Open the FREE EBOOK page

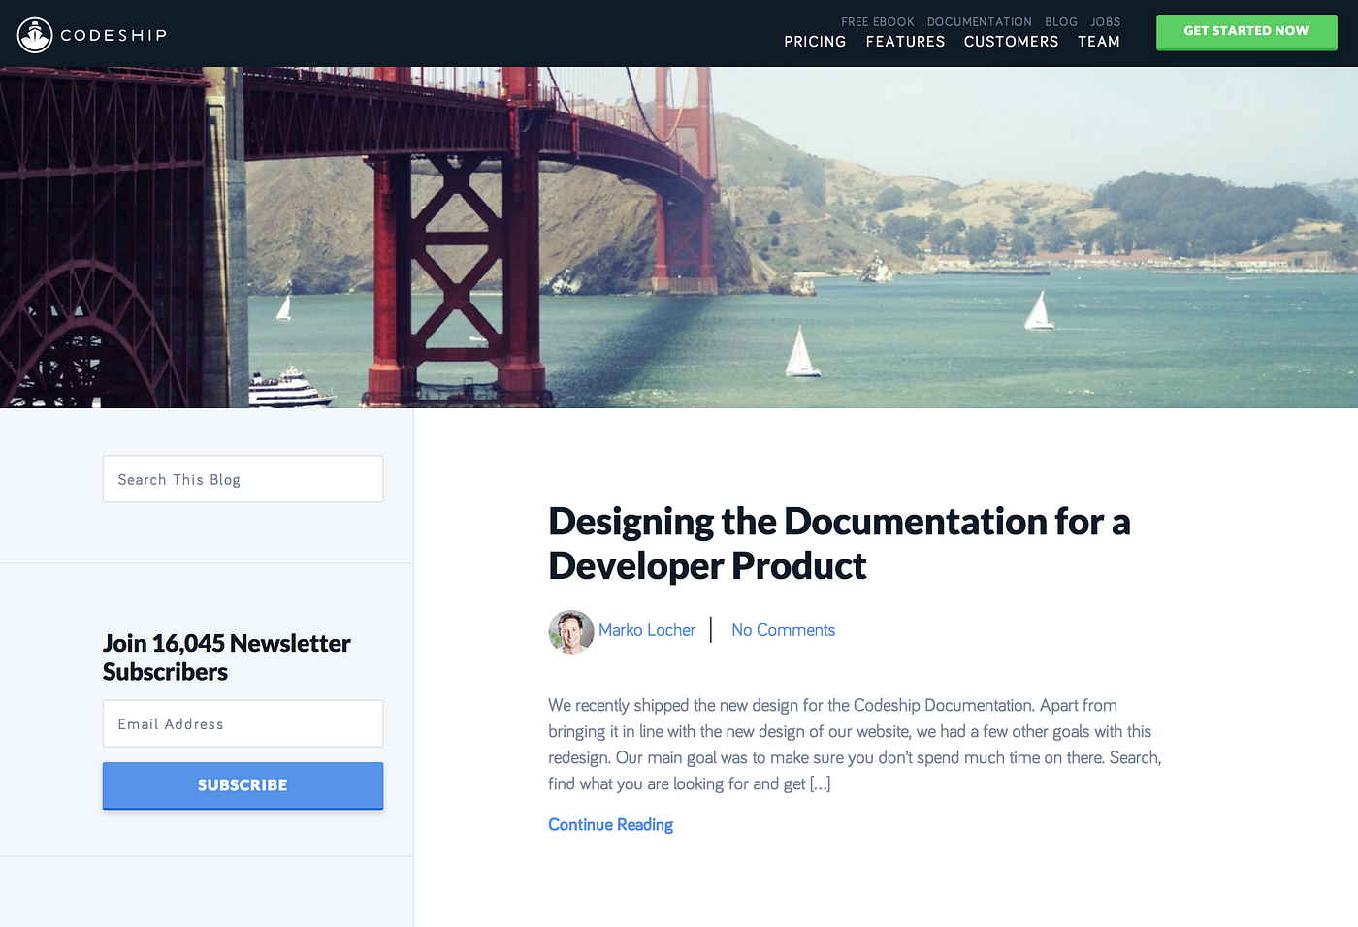click(878, 21)
